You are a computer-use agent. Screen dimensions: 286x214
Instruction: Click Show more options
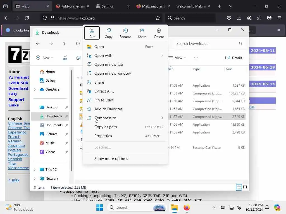coord(125,159)
